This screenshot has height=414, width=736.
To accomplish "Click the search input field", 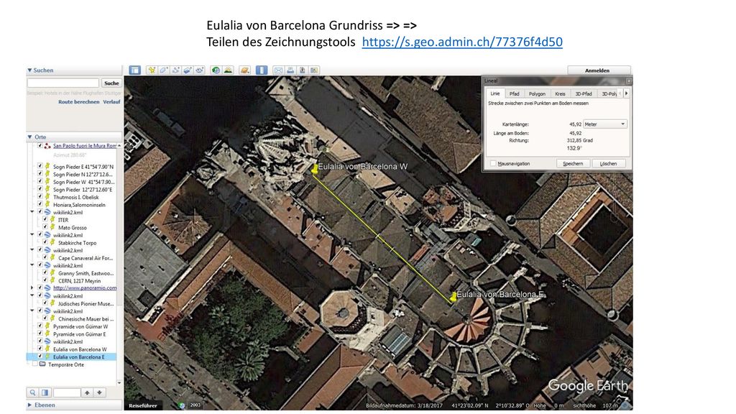I will click(63, 83).
